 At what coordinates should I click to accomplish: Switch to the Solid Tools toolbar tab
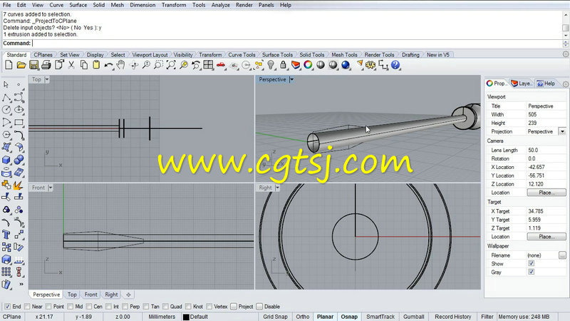click(312, 55)
